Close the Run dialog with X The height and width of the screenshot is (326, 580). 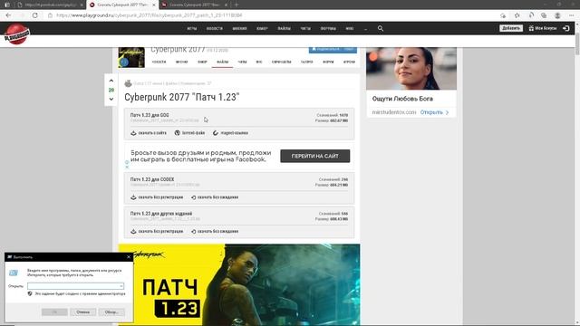pyautogui.click(x=129, y=257)
